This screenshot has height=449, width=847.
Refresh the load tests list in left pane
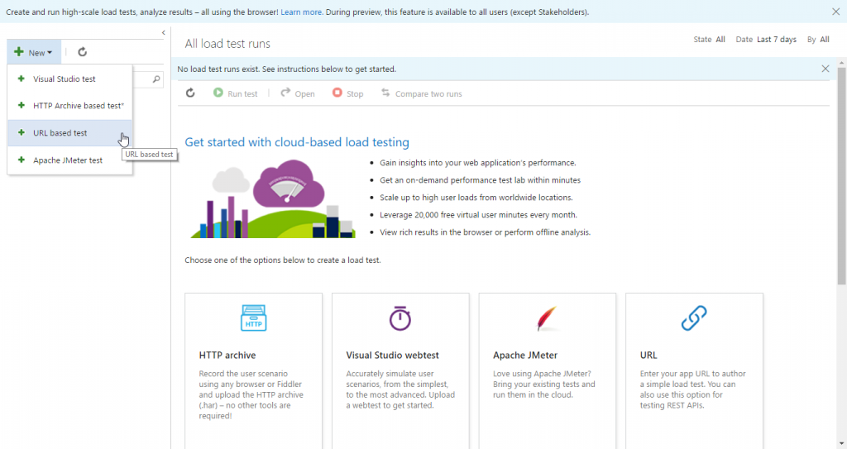(x=82, y=52)
